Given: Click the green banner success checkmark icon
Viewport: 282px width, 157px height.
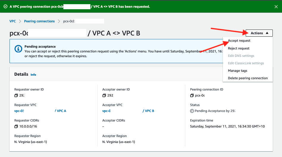Looking at the screenshot, I should pos(5,6).
